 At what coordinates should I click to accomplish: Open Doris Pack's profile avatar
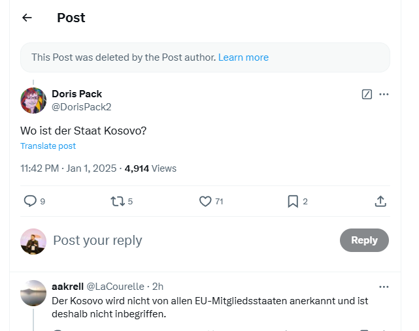pyautogui.click(x=33, y=101)
